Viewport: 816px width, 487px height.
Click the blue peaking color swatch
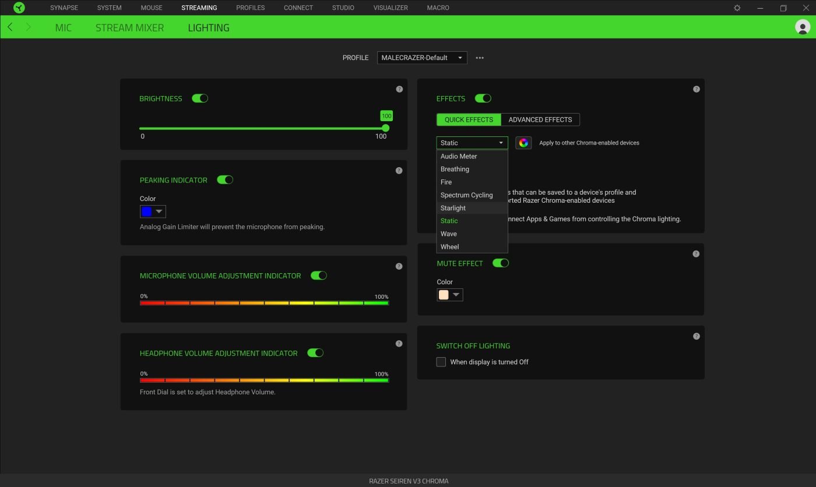coord(147,211)
